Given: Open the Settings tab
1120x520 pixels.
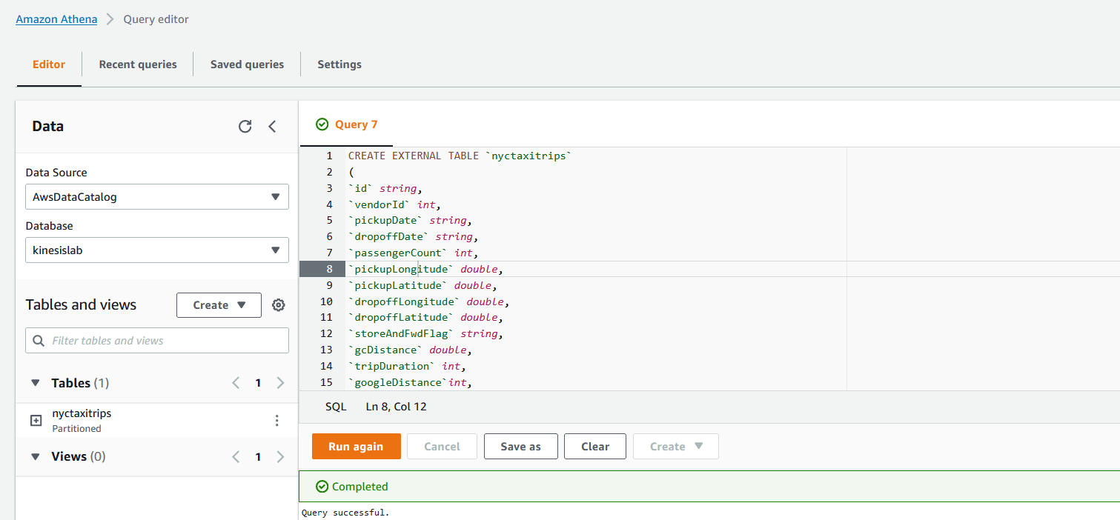Looking at the screenshot, I should [x=339, y=64].
